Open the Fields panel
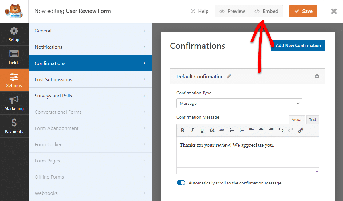Viewport: 343px width, 201px height. coord(14,57)
